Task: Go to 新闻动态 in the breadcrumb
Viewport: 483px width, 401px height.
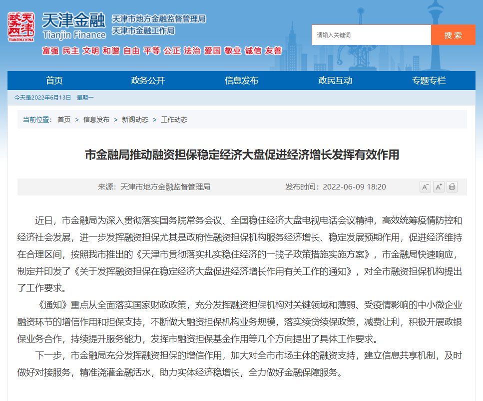Action: point(135,119)
